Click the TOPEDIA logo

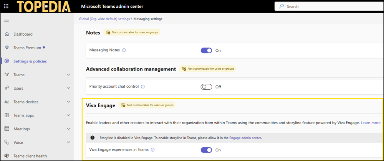click(x=44, y=7)
